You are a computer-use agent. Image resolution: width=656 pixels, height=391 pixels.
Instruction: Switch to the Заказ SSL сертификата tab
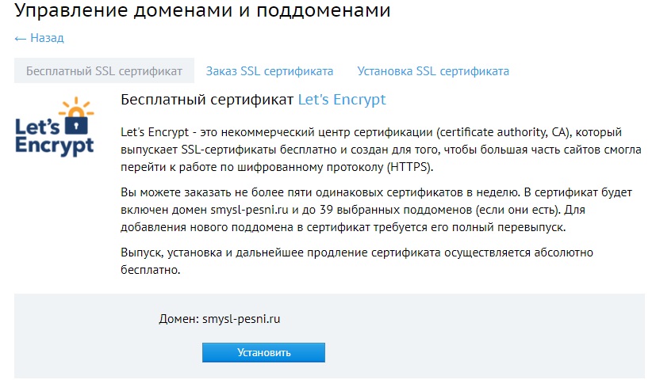click(x=270, y=71)
